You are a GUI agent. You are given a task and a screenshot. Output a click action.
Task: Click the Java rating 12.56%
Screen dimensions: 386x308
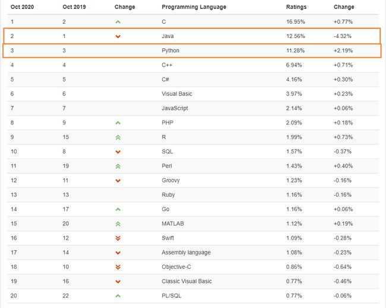pos(295,36)
